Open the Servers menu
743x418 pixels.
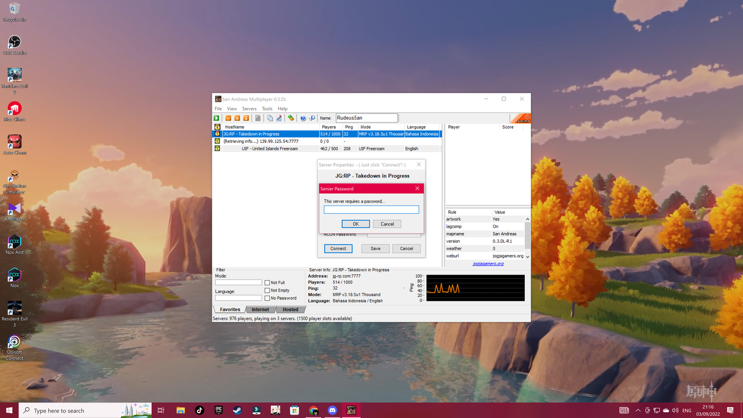point(249,109)
